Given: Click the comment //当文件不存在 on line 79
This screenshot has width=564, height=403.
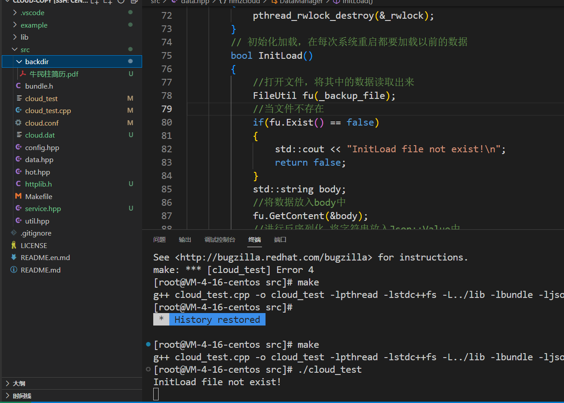Looking at the screenshot, I should tap(289, 109).
